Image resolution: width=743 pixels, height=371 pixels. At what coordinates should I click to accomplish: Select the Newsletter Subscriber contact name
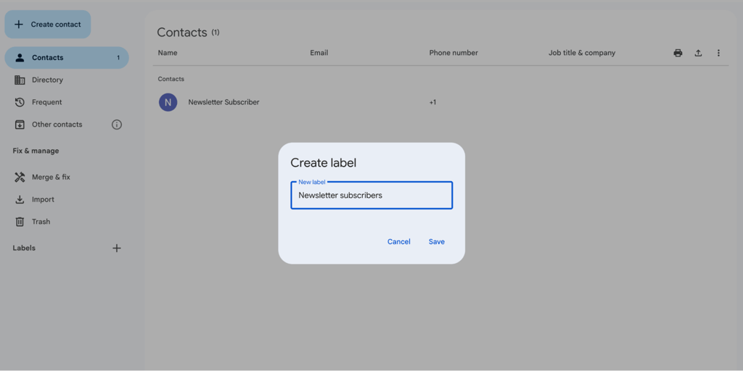click(x=223, y=102)
